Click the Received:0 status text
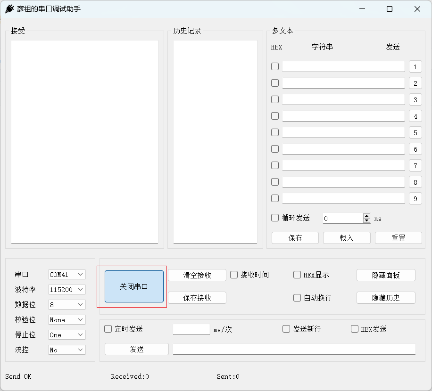This screenshot has width=432, height=391. [x=130, y=376]
